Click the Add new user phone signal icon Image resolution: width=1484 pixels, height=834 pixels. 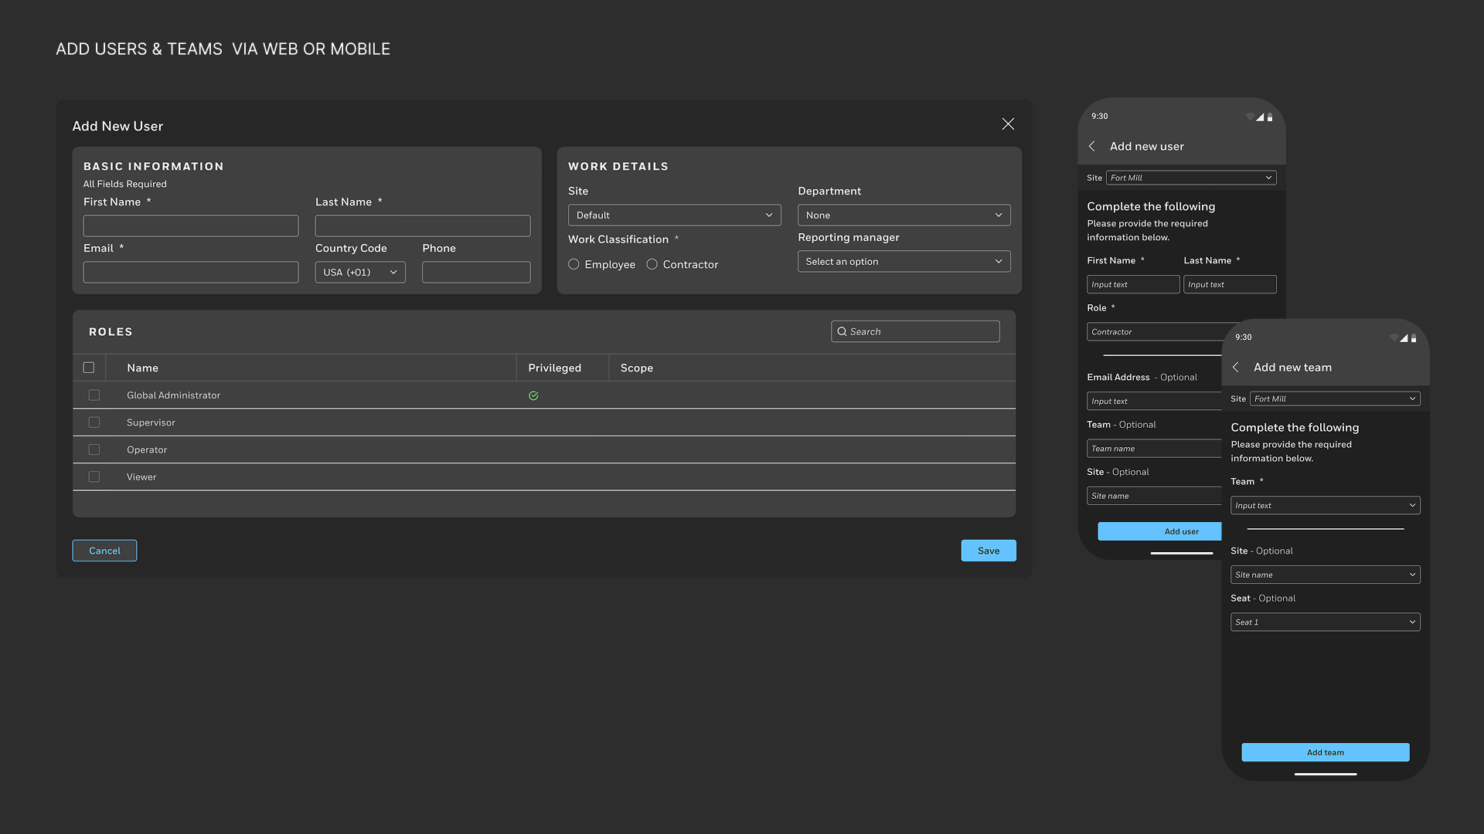pos(1260,117)
